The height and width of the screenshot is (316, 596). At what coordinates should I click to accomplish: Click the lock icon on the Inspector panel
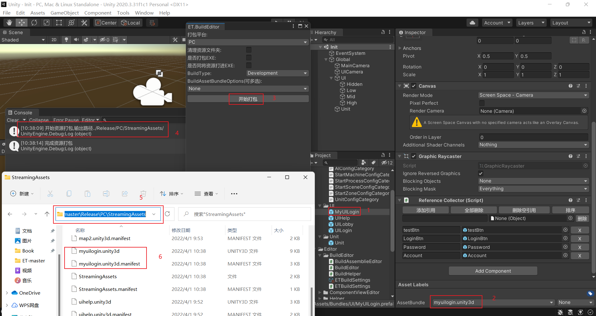click(583, 32)
